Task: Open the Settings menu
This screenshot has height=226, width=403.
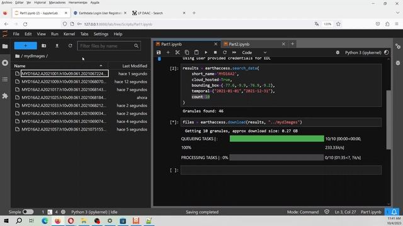Action: 101,34
